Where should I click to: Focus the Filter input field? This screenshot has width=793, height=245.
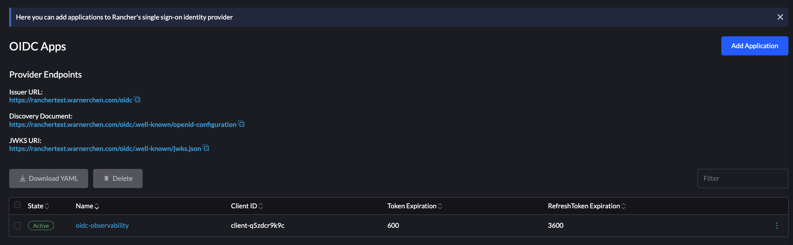[x=742, y=178]
